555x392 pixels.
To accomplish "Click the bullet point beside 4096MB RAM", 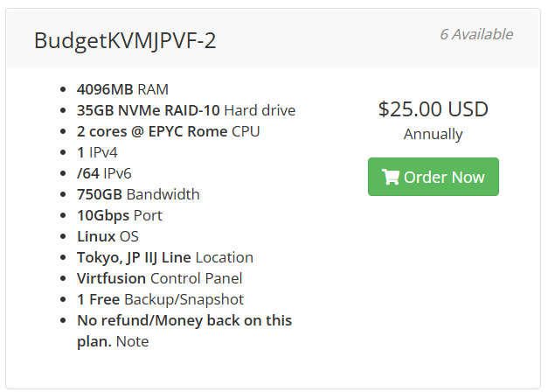I will [66, 90].
